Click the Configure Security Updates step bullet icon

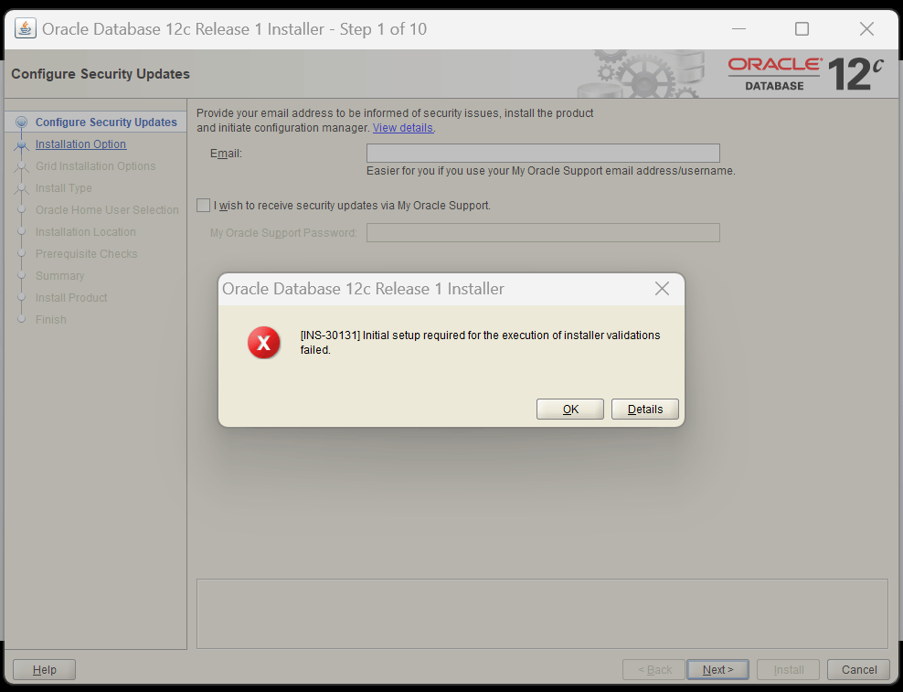[22, 122]
